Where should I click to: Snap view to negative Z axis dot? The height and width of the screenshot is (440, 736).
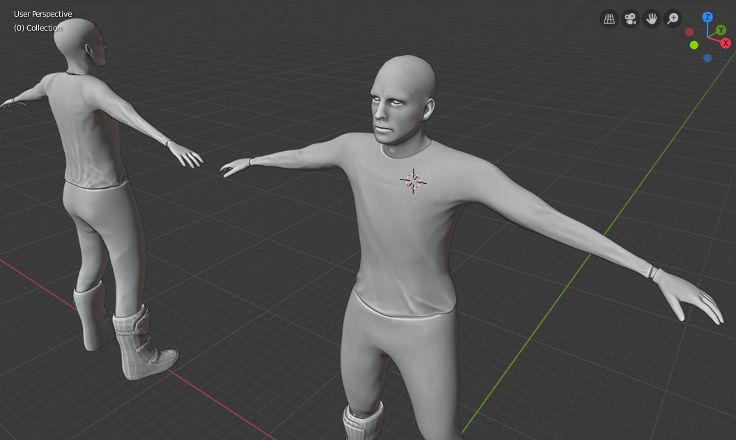pos(707,58)
